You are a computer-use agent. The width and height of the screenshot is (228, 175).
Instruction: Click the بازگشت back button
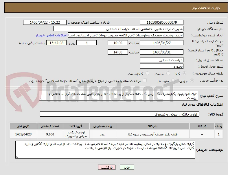coord(107,167)
